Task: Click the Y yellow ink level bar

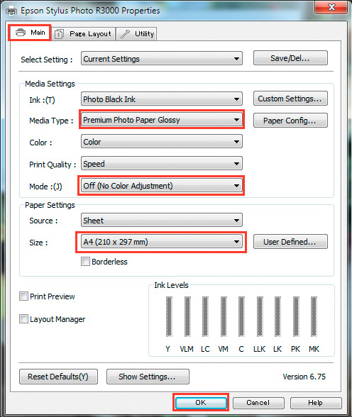Action: [x=169, y=316]
